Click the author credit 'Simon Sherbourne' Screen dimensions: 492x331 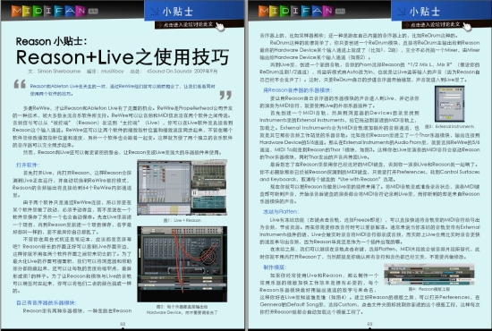(x=59, y=72)
